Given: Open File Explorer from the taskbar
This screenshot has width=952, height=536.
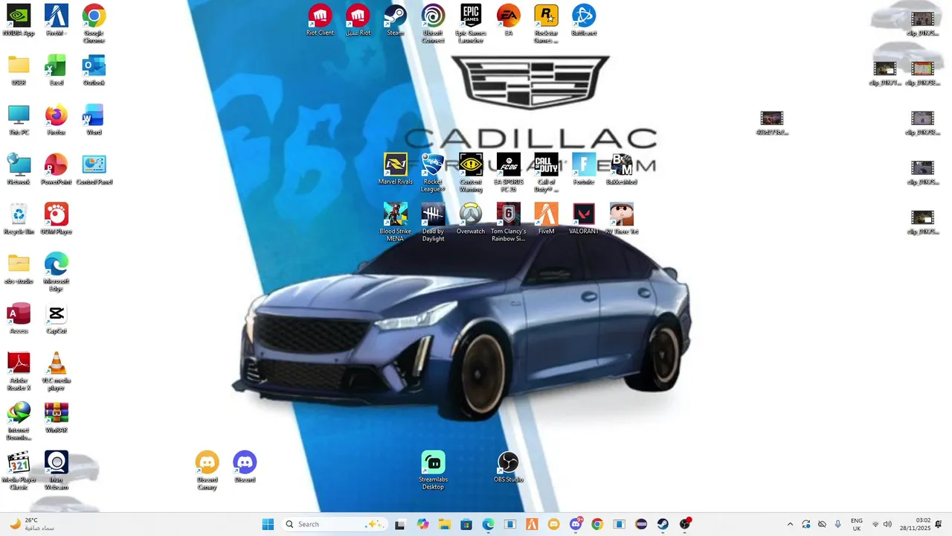Looking at the screenshot, I should [x=445, y=524].
